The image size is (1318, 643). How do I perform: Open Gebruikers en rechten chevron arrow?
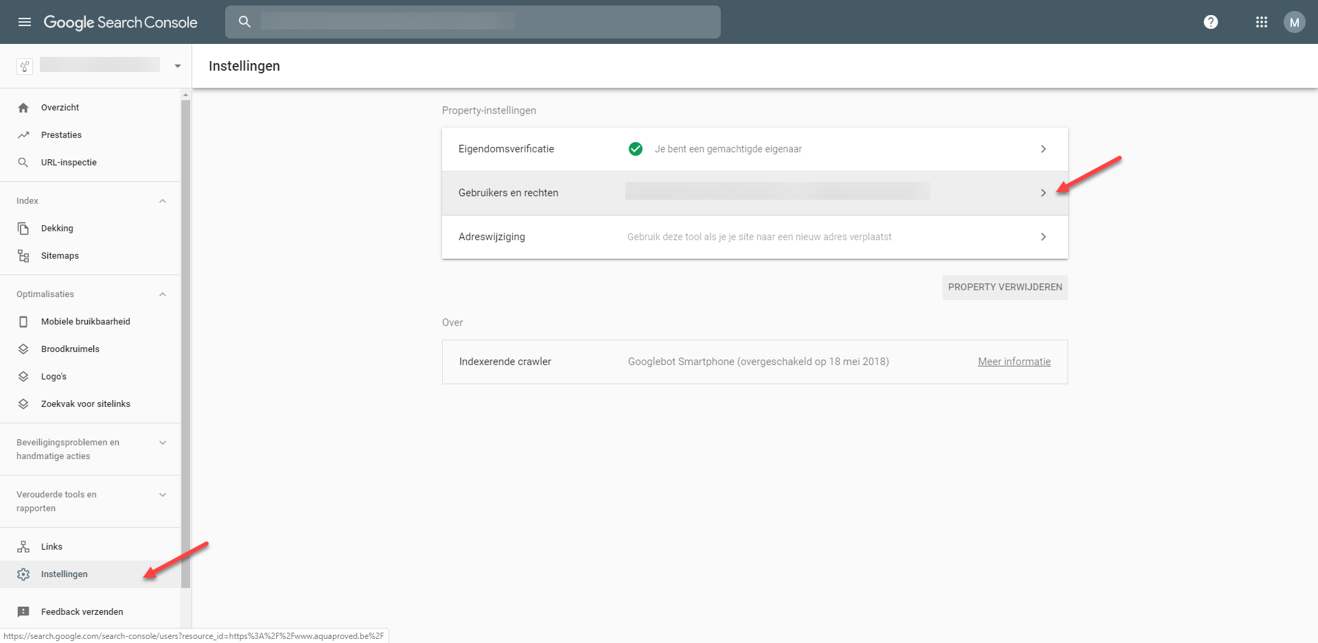(x=1043, y=193)
